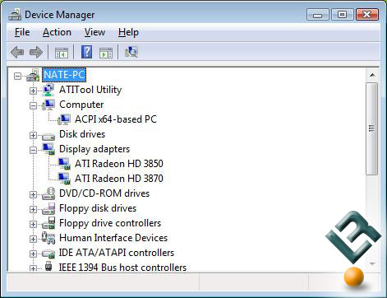Expand the Disk drives node

pyautogui.click(x=33, y=135)
